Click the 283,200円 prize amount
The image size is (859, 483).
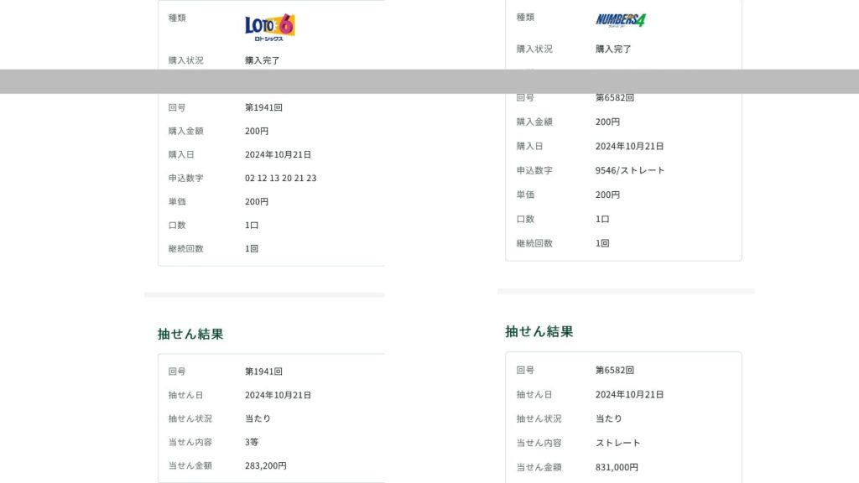pyautogui.click(x=265, y=465)
